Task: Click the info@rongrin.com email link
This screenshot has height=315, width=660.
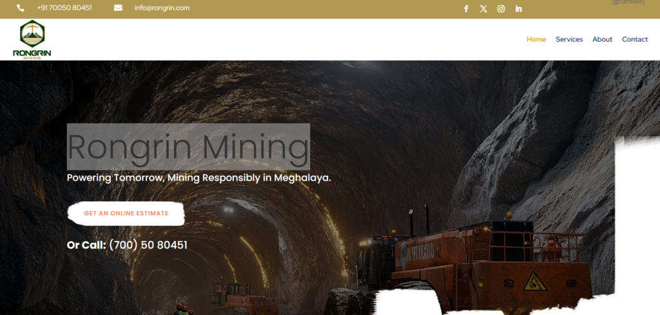Action: [x=162, y=8]
